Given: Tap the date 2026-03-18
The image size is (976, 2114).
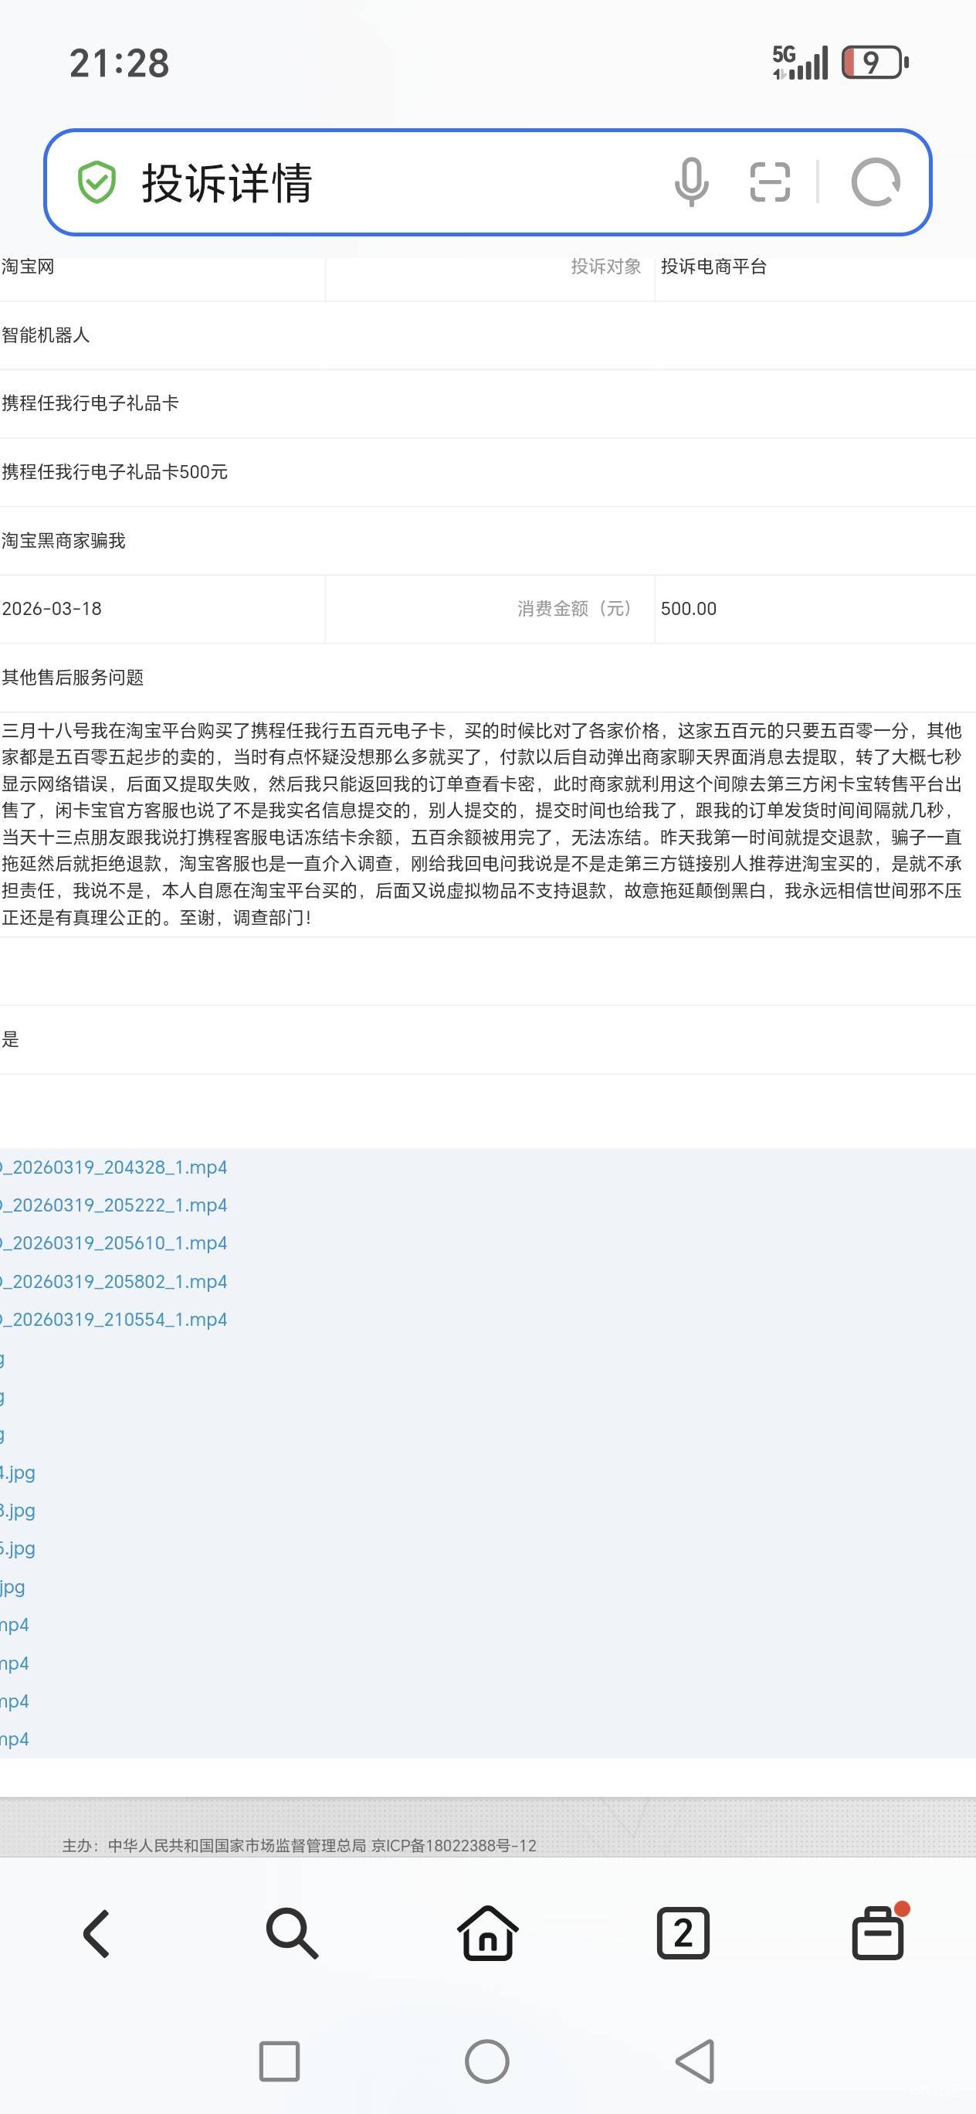Looking at the screenshot, I should [x=52, y=608].
